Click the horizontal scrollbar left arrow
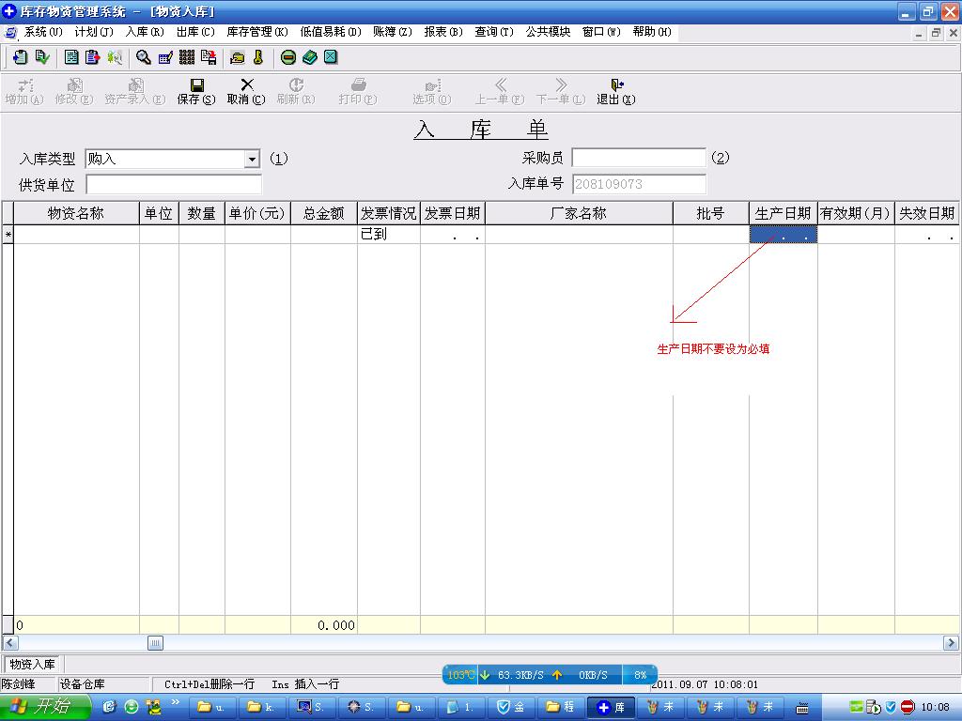The image size is (962, 721). [10, 643]
